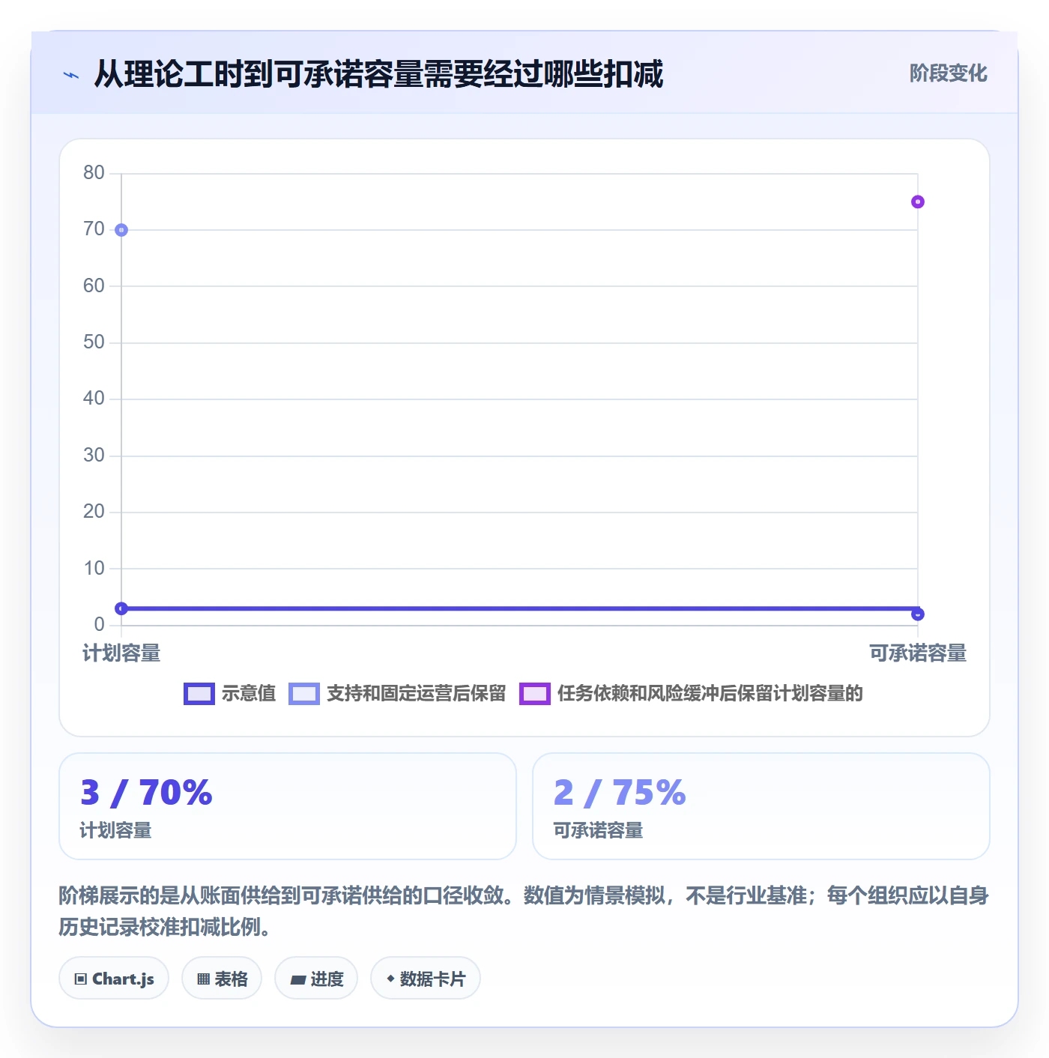Select the 进度 tag

(x=316, y=979)
